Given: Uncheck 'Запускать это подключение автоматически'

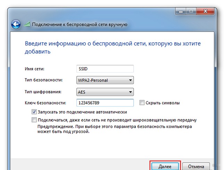Looking at the screenshot, I should click(x=34, y=112).
